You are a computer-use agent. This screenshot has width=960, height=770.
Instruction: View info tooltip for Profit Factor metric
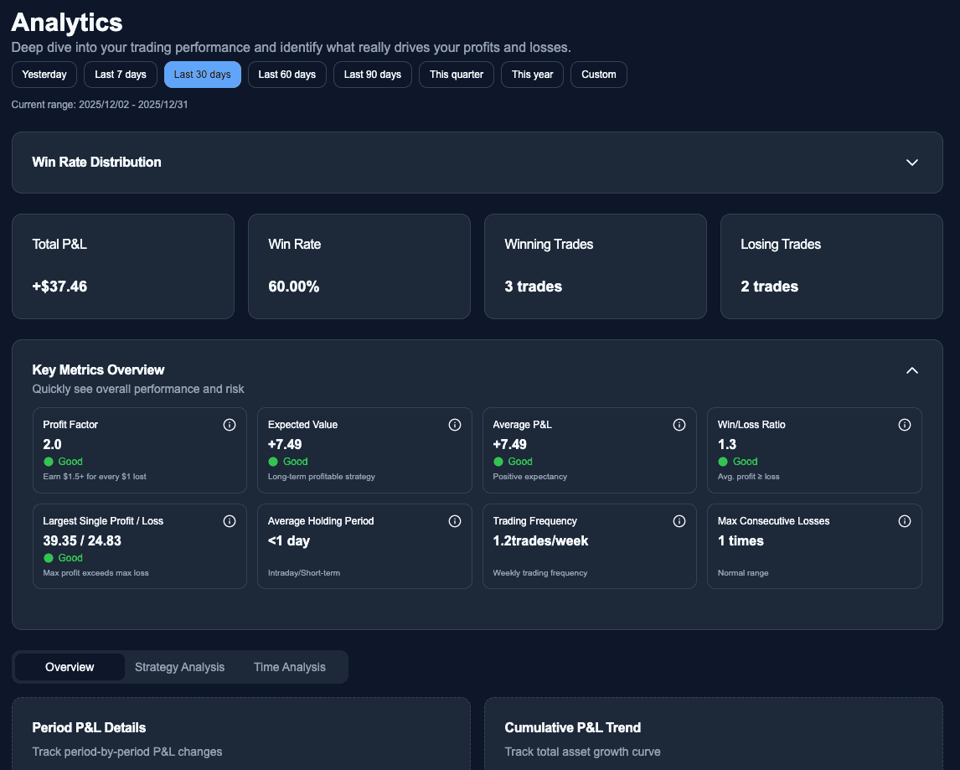tap(230, 425)
